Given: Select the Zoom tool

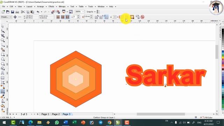Looking at the screenshot, I should (2, 40).
